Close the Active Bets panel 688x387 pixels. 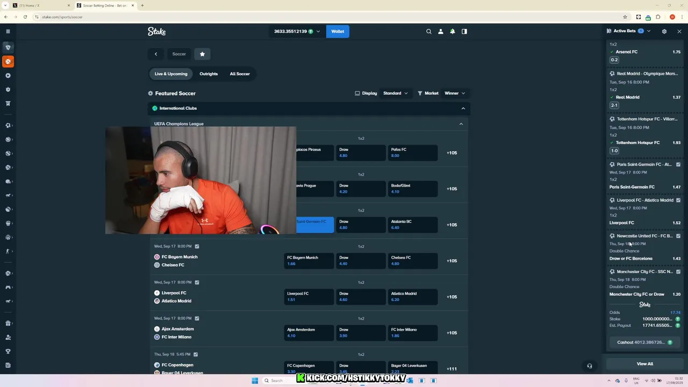pyautogui.click(x=679, y=31)
